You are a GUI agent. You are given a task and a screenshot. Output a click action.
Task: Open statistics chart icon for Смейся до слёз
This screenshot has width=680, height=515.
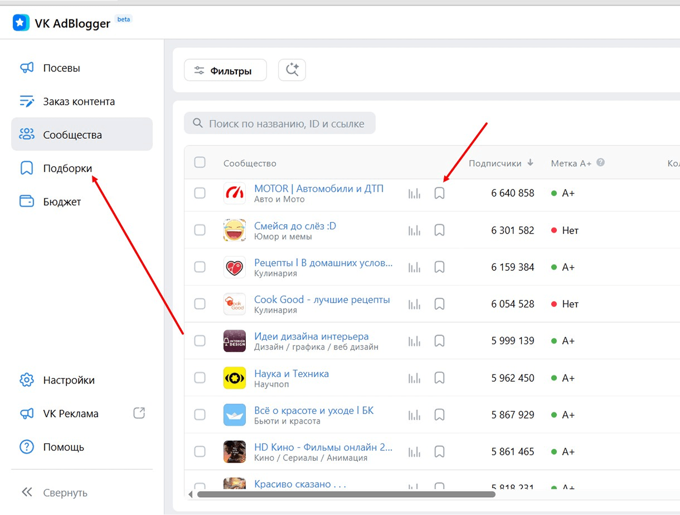[414, 230]
